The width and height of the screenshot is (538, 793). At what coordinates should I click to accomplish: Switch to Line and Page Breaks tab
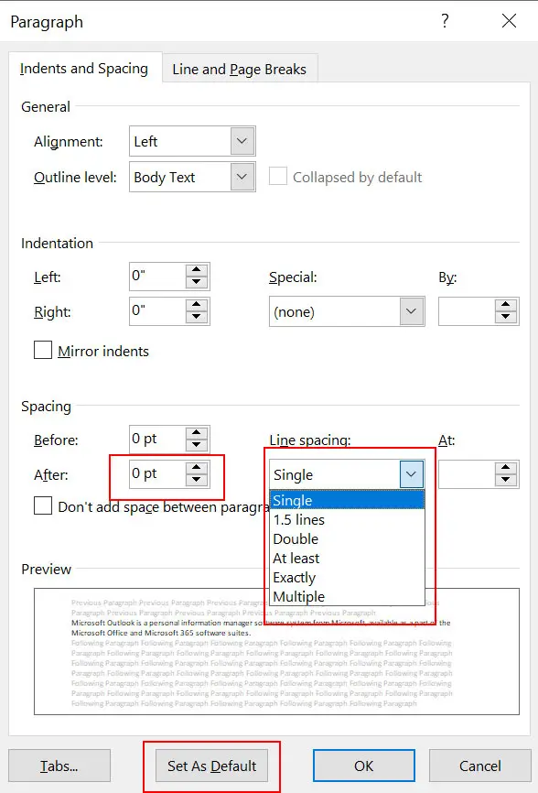239,68
